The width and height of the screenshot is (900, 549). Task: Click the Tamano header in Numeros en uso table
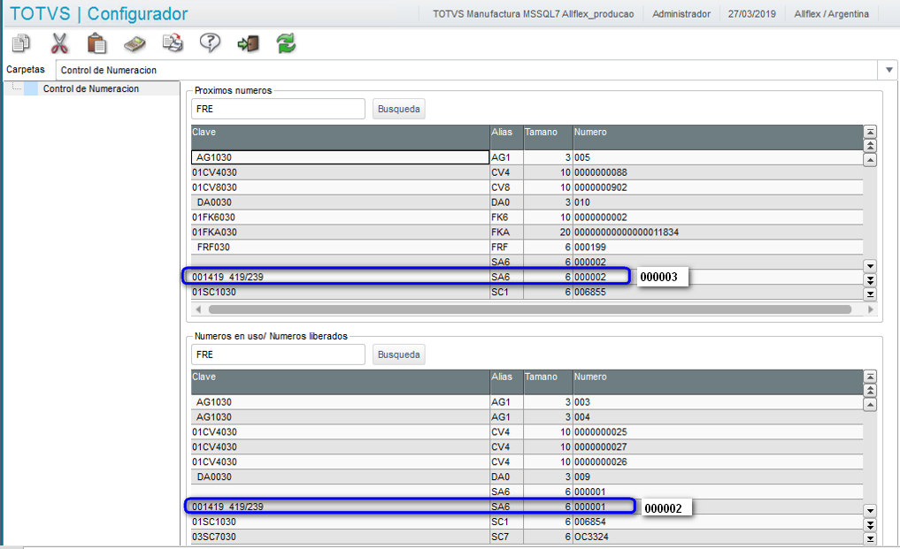coord(548,382)
